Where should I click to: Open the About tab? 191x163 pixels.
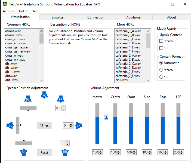[x=171, y=17]
